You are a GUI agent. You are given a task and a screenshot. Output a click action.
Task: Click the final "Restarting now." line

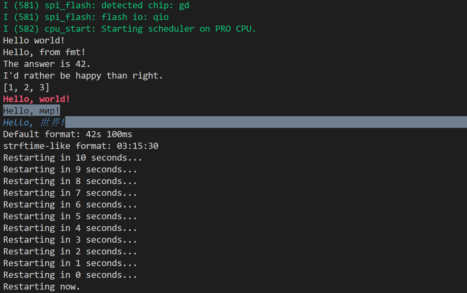pyautogui.click(x=41, y=287)
